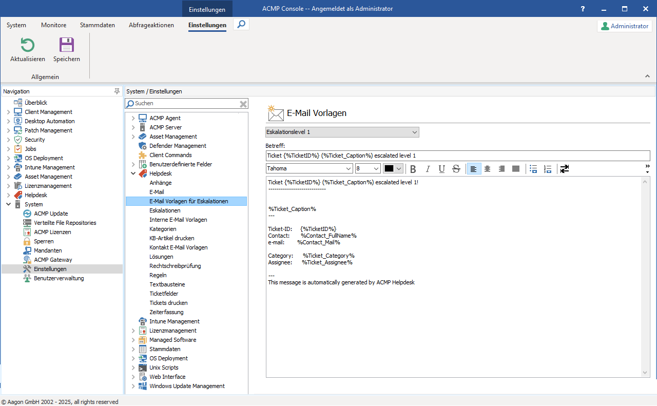Switch to the Stammdaten ribbon tab
Screen dimensions: 657x406
[x=97, y=25]
